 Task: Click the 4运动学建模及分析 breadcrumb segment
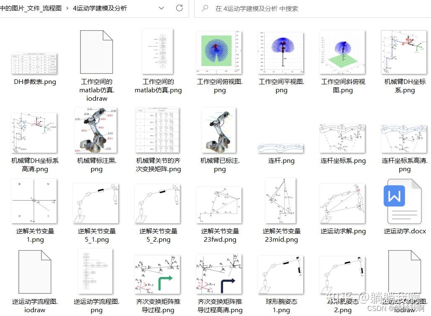pyautogui.click(x=100, y=8)
